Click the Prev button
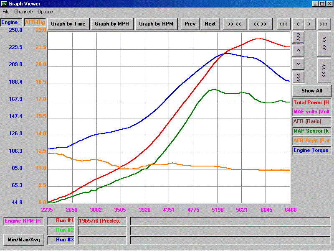This screenshot has height=251, width=334. [190, 24]
